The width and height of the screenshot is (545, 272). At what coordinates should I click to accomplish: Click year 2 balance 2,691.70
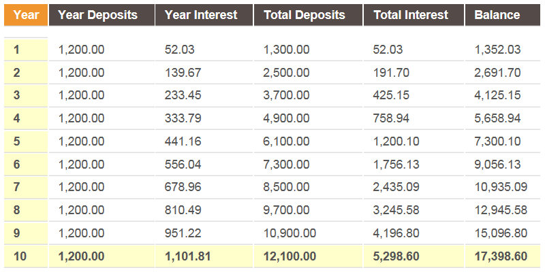click(x=497, y=72)
